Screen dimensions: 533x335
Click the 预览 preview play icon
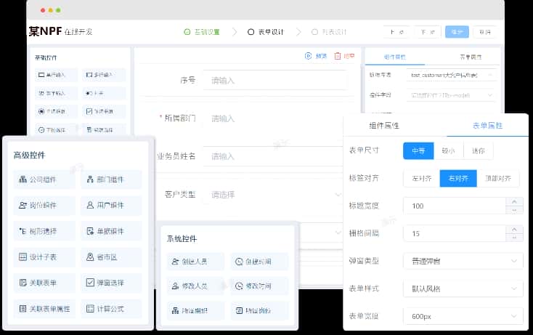[309, 55]
